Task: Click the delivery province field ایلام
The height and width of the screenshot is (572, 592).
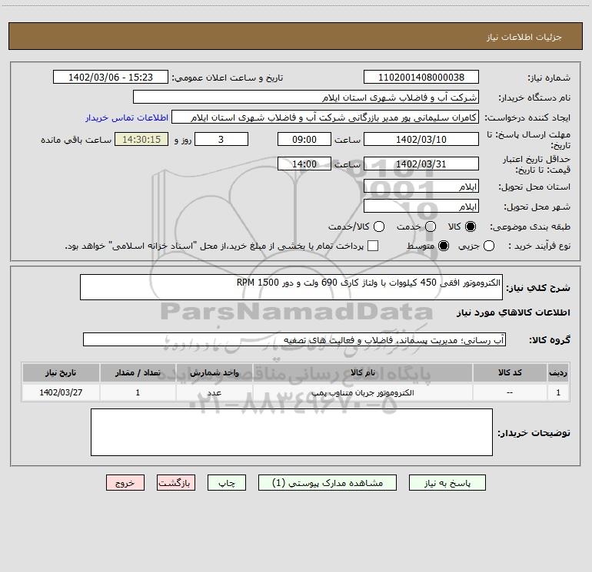Action: click(x=421, y=187)
